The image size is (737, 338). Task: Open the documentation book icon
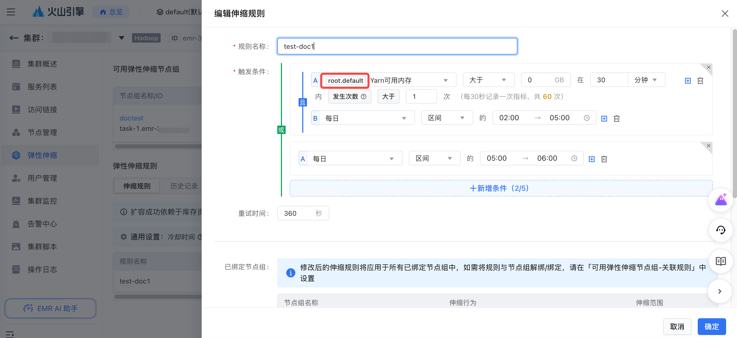click(x=720, y=261)
